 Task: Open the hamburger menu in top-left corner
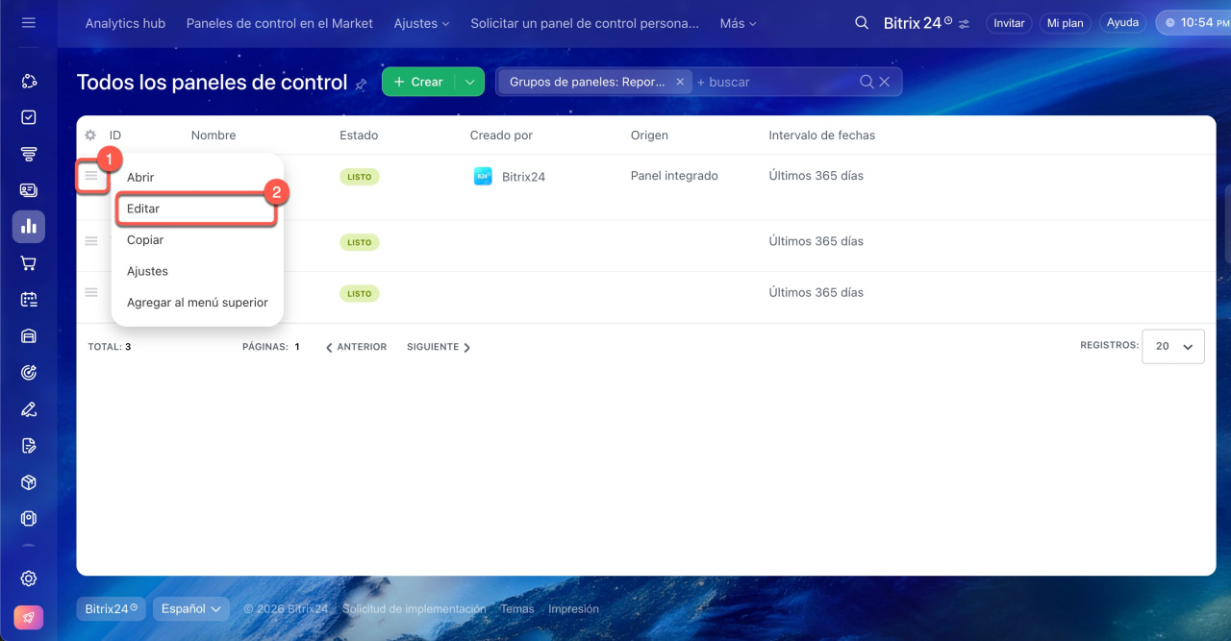point(28,22)
